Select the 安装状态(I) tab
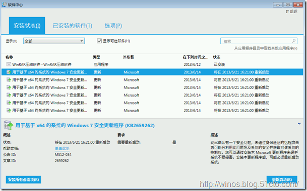Image resolution: width=307 pixels, height=191 pixels. tap(27, 26)
